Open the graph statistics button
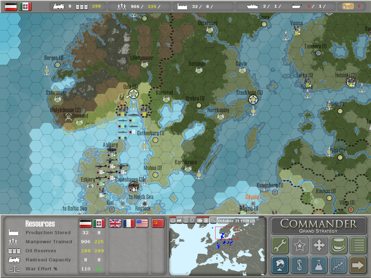 (x=338, y=265)
